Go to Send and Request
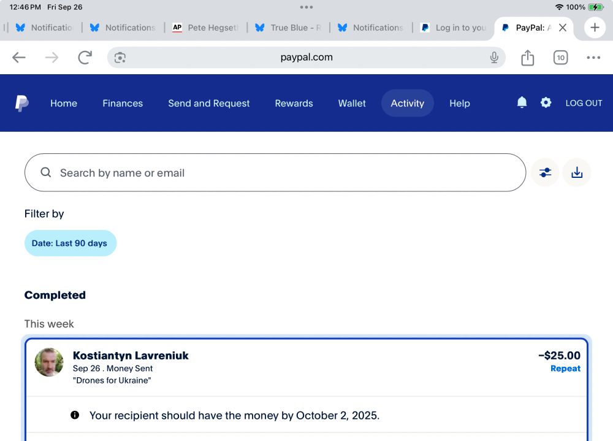 209,103
